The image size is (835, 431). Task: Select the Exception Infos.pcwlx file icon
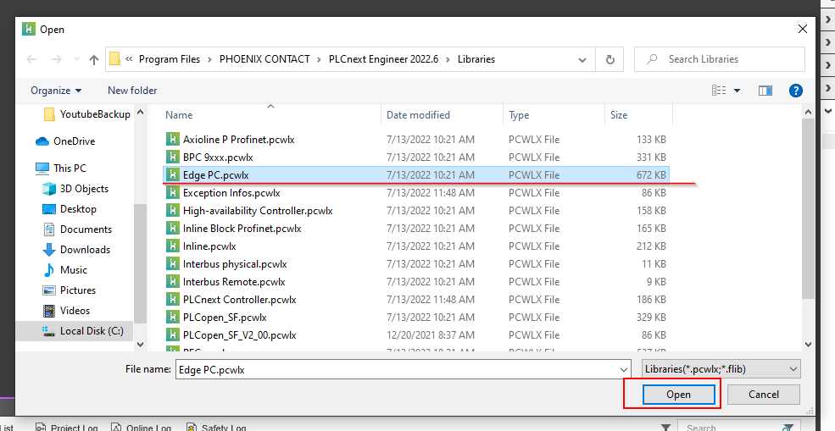(x=172, y=192)
